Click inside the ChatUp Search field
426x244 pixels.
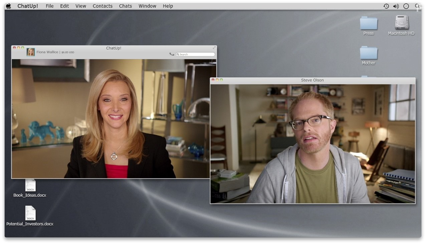click(x=195, y=54)
